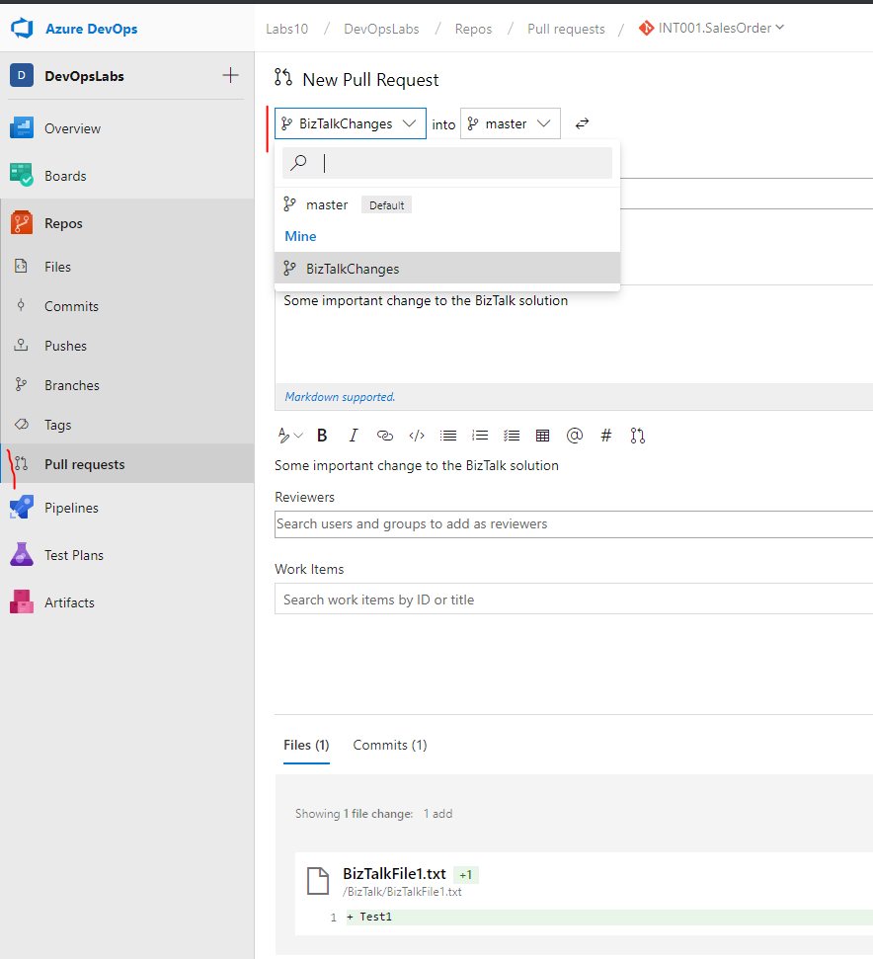Open the DevOpsLabs project avatar

[22, 76]
